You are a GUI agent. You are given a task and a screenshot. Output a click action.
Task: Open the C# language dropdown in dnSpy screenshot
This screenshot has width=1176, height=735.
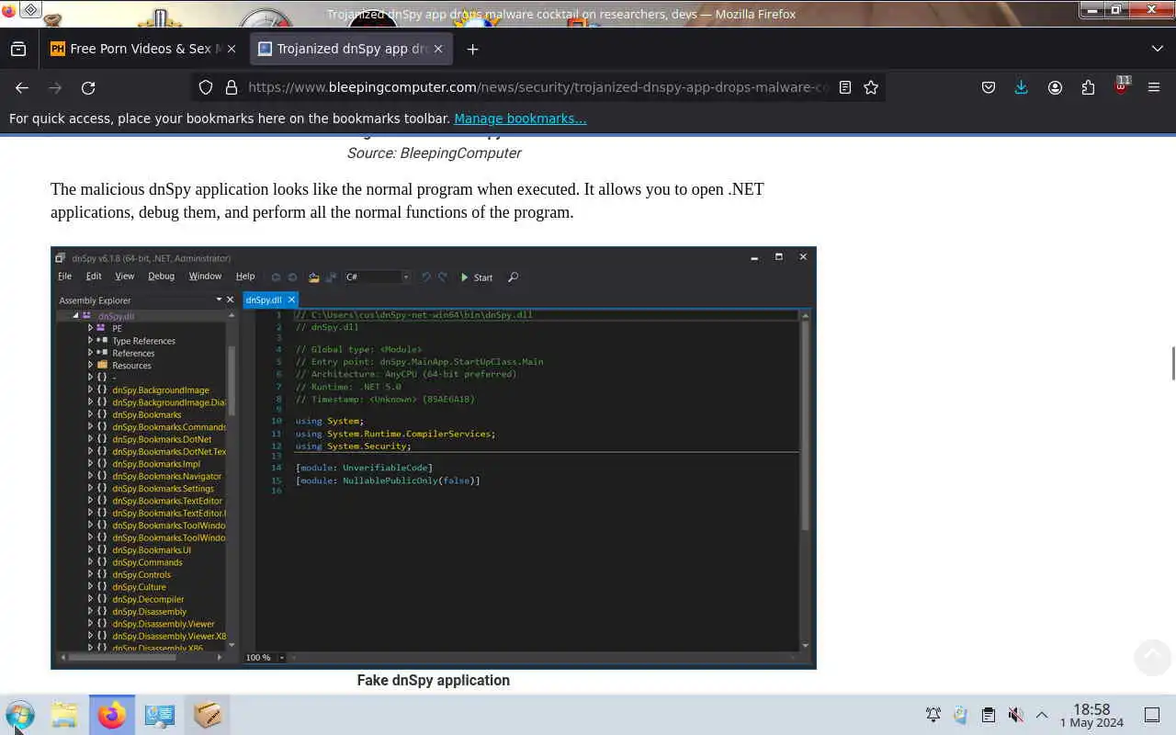[378, 277]
